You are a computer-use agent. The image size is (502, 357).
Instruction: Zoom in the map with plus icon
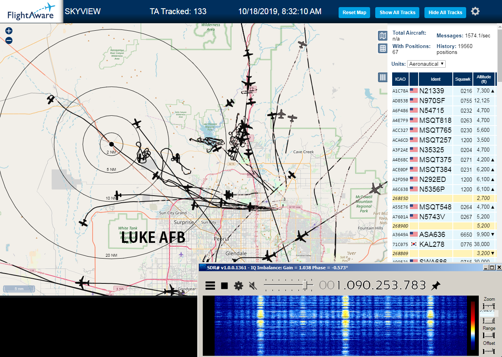pyautogui.click(x=9, y=31)
